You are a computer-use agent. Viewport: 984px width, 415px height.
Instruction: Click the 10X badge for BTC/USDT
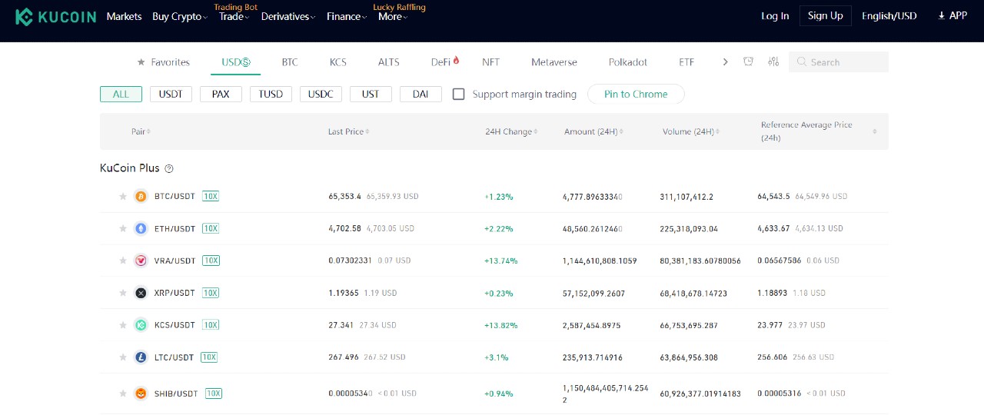point(211,197)
